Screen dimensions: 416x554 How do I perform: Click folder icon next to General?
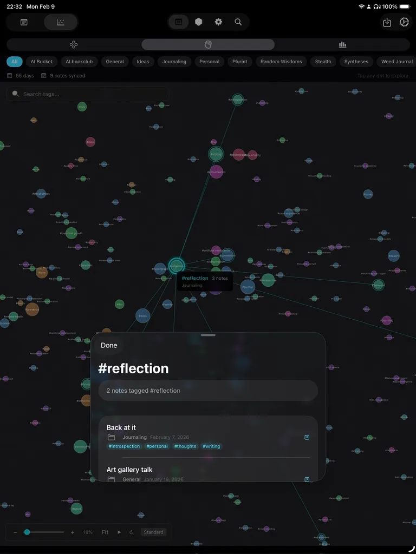tap(112, 479)
